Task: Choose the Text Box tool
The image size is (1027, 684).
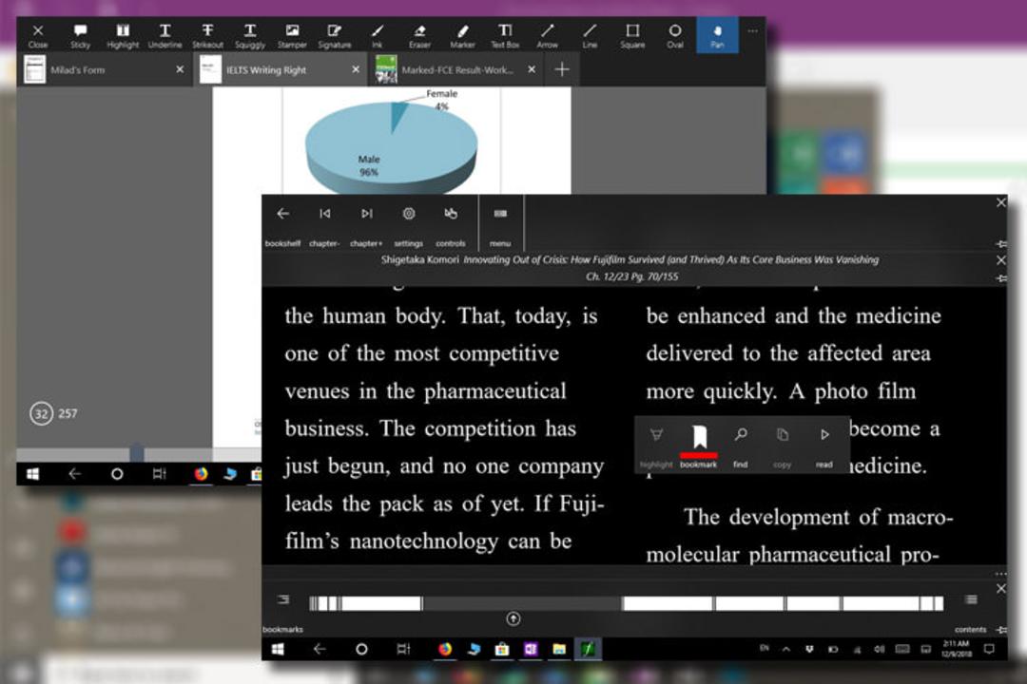Action: [505, 36]
